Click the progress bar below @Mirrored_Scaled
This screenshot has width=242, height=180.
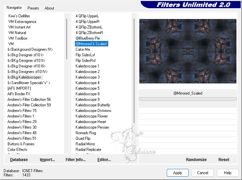point(188,99)
